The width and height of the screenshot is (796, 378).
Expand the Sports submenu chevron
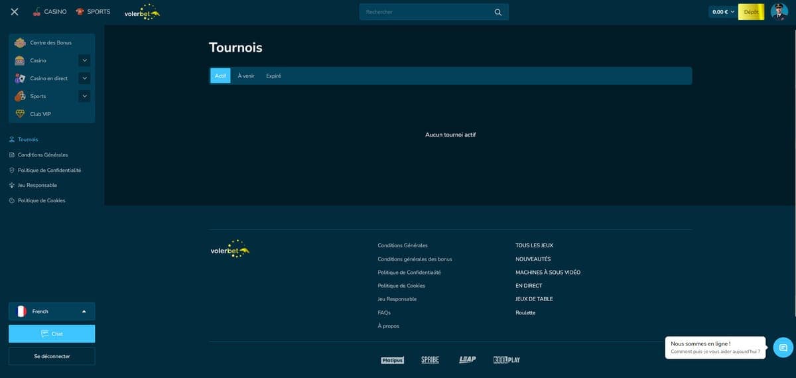coord(84,96)
